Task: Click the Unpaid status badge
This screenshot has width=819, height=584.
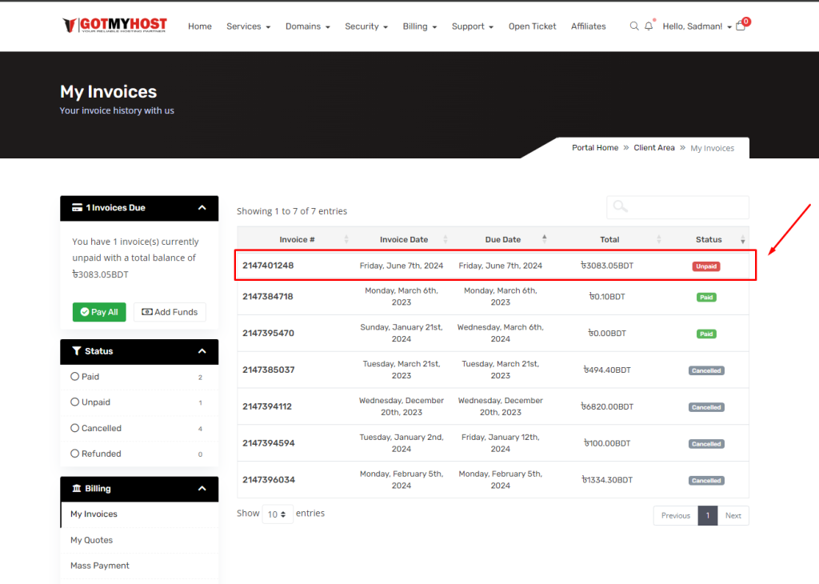Action: point(706,266)
